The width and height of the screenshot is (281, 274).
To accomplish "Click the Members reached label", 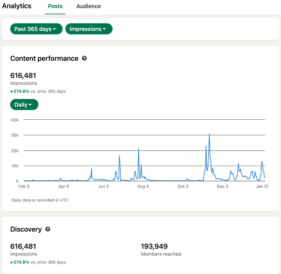I will (161, 254).
